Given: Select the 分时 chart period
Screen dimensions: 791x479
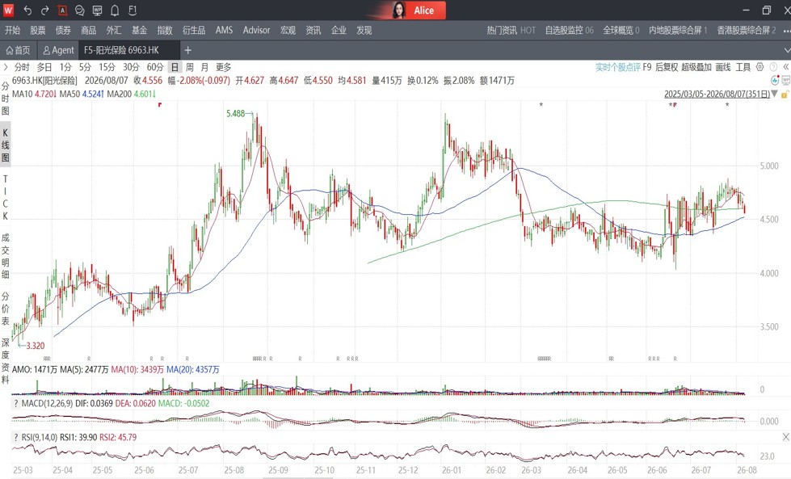Looking at the screenshot, I should pyautogui.click(x=22, y=67).
